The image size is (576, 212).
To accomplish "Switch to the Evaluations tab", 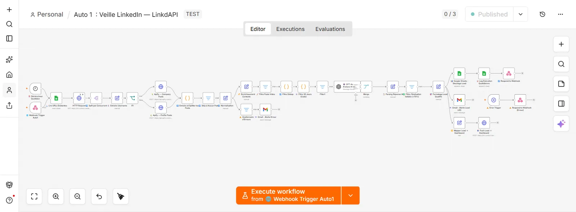I will click(x=330, y=29).
